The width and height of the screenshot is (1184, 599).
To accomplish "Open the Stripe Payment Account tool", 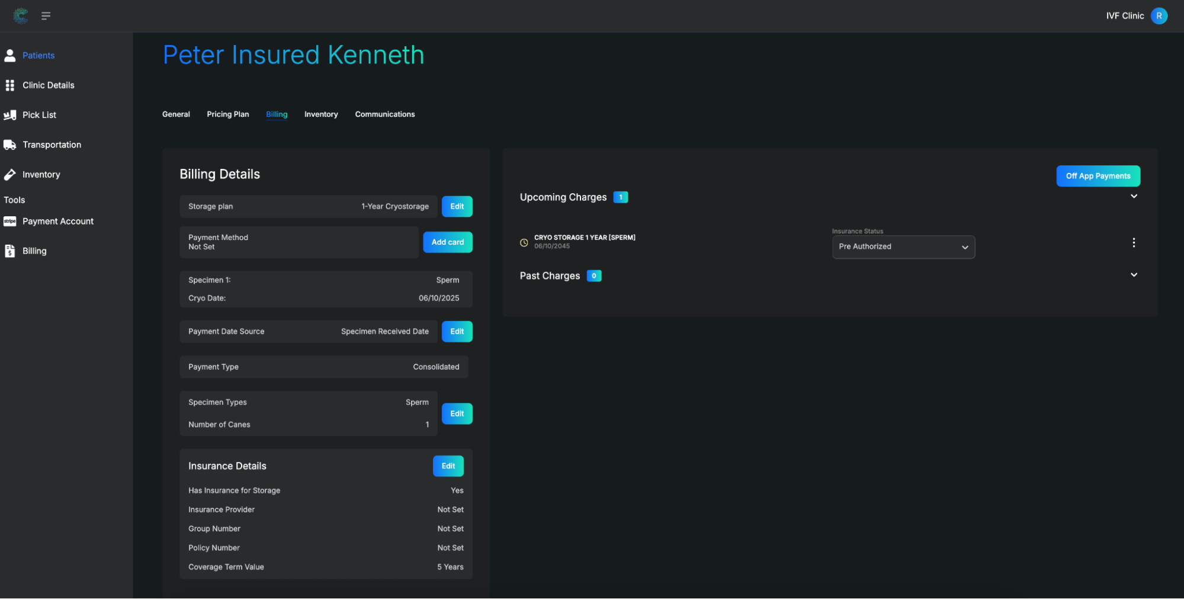I will (x=57, y=221).
